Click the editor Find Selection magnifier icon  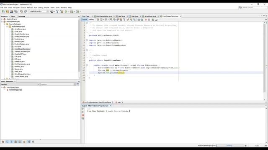111,20
